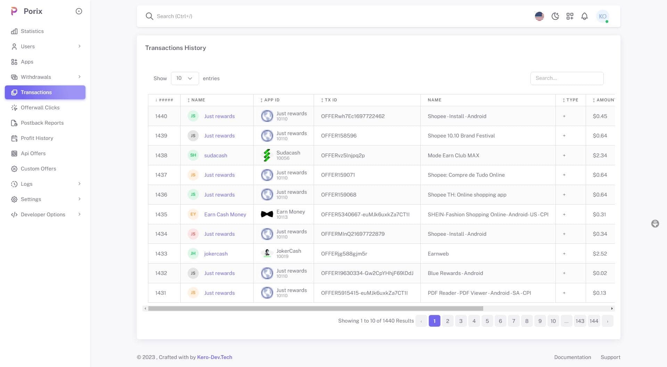Screen dimensions: 667x367
Task: Click the Withdrawals wallet icon
Action: (x=14, y=77)
